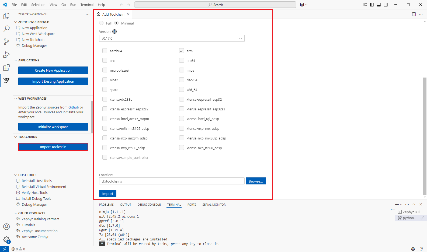
Task: Maximize the panel size chevron
Action: tap(414, 205)
